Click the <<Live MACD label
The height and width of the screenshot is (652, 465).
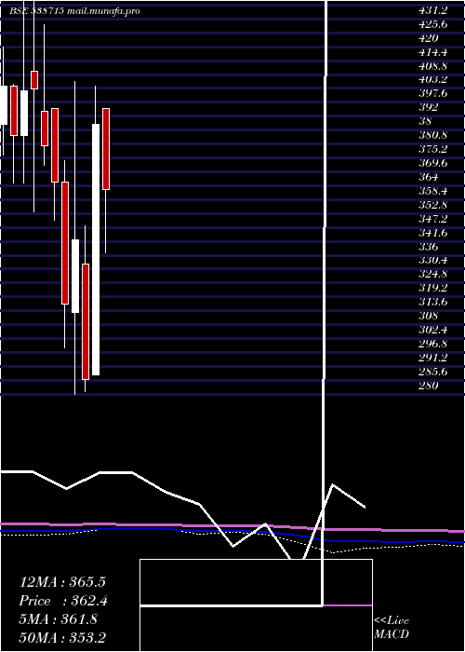pyautogui.click(x=392, y=628)
